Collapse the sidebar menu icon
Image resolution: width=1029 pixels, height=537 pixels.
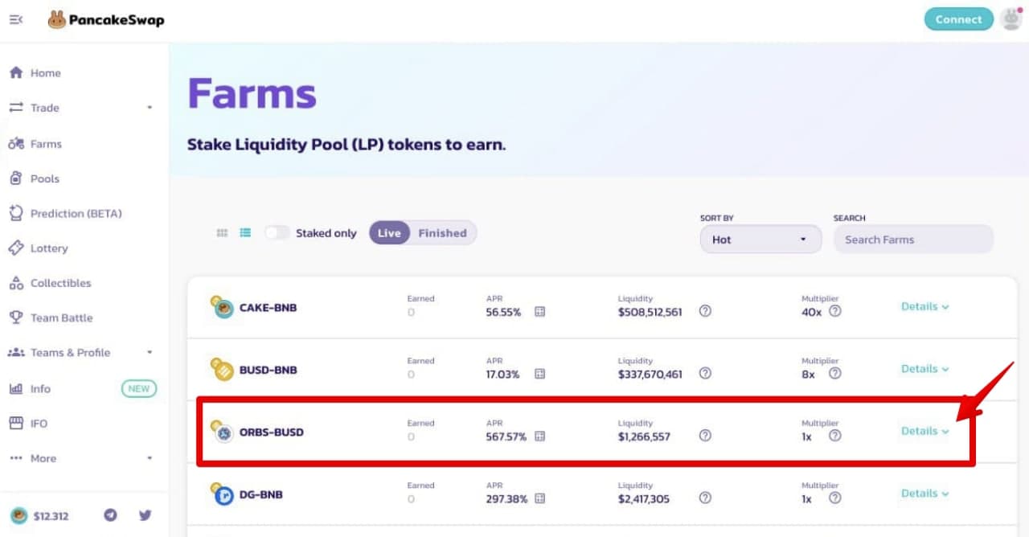16,19
